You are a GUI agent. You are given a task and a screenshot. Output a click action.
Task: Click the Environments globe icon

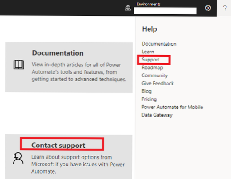pos(128,8)
